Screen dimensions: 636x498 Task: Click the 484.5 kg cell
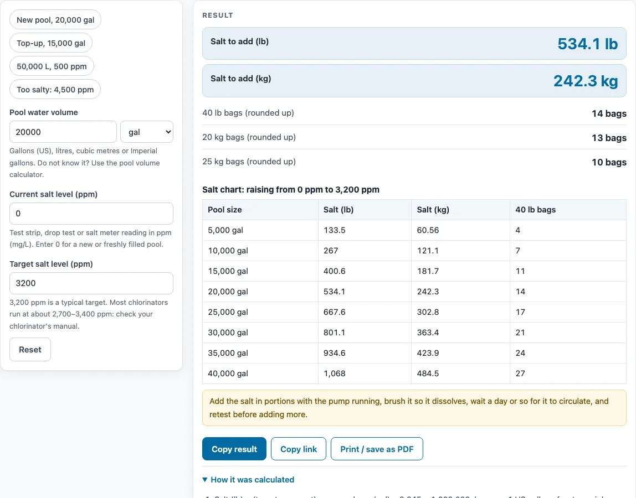pyautogui.click(x=460, y=373)
